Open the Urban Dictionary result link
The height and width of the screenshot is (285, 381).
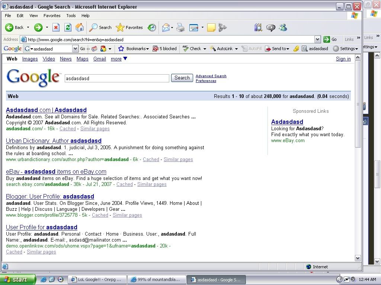54,141
